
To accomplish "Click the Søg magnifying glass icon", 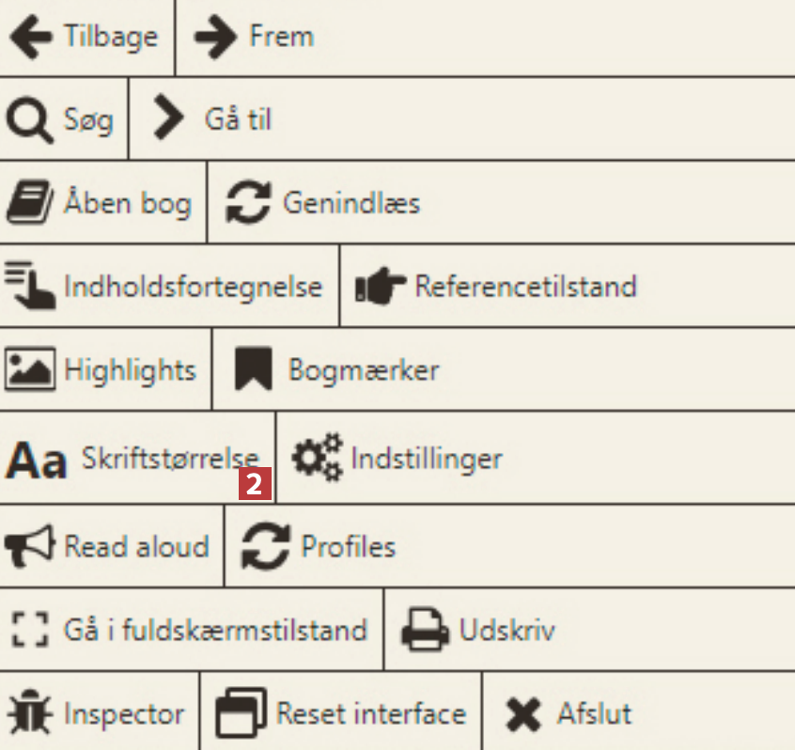I will point(28,121).
